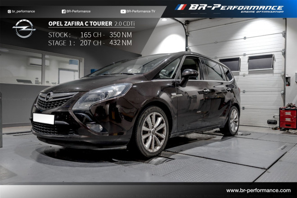Click the red tool cart by garage door
297x198 pixels.
click(288, 117)
